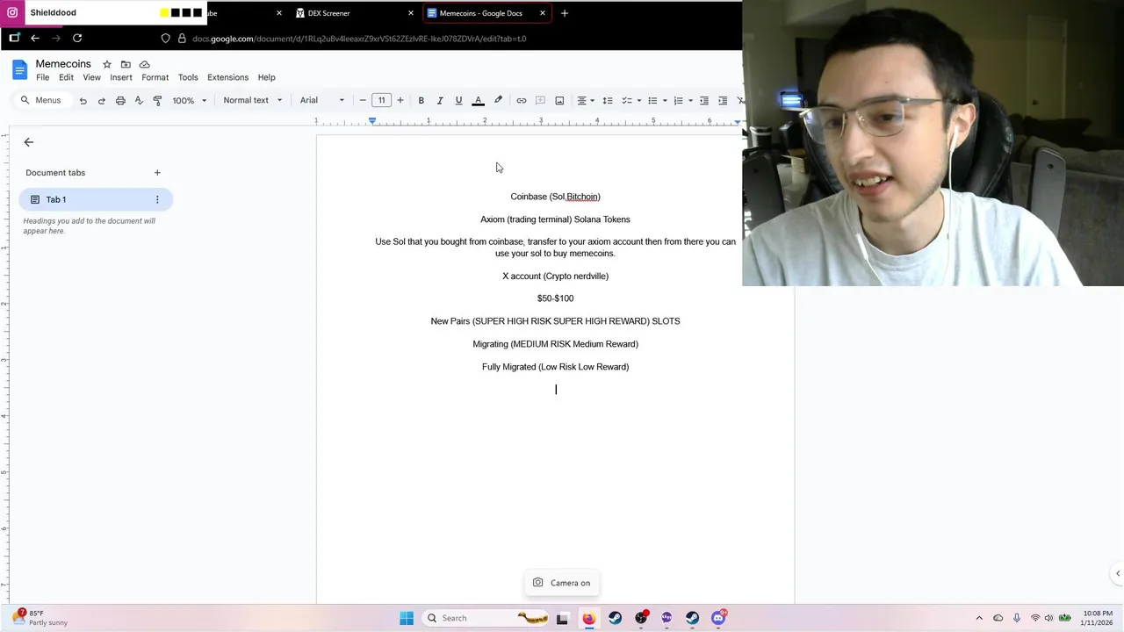
Task: Expand the checklist options arrow
Action: [x=638, y=100]
